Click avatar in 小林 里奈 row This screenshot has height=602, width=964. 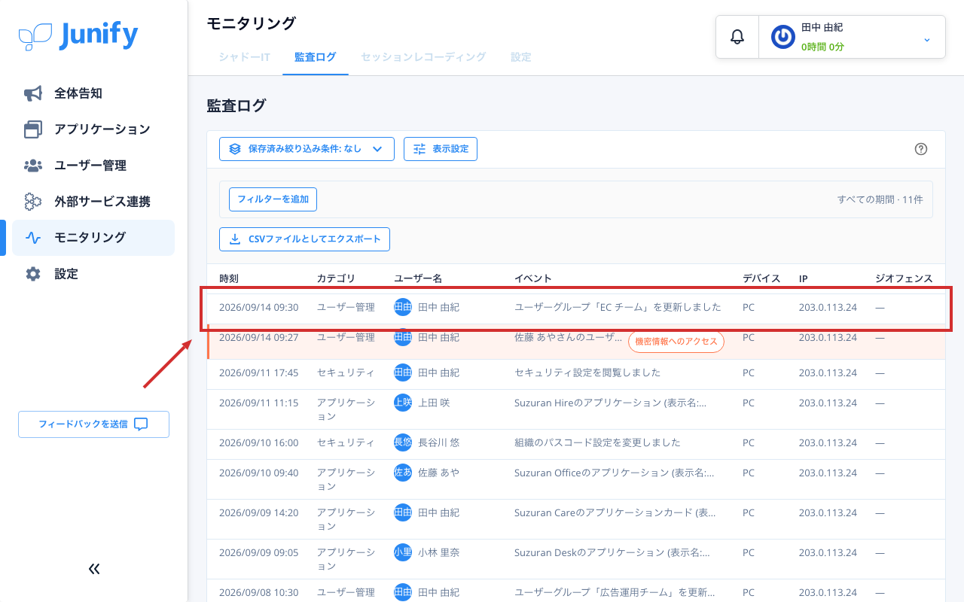403,552
